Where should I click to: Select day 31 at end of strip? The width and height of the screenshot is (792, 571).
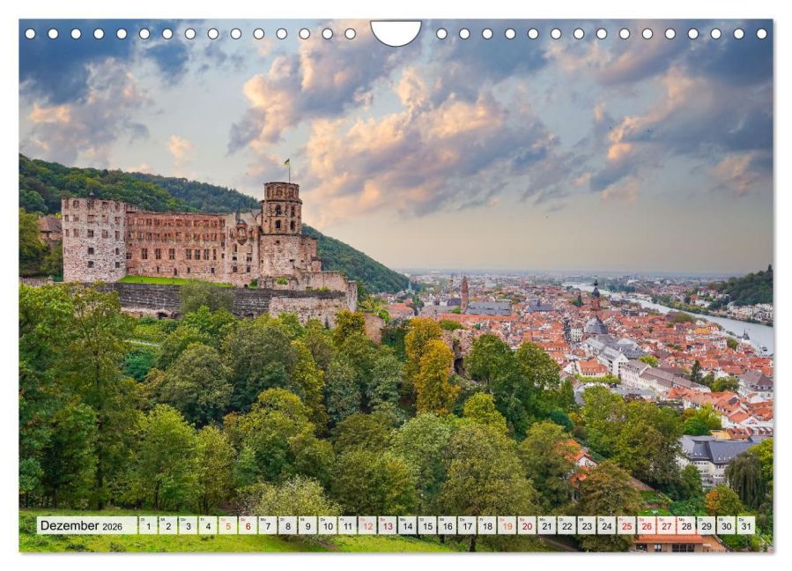pyautogui.click(x=745, y=526)
